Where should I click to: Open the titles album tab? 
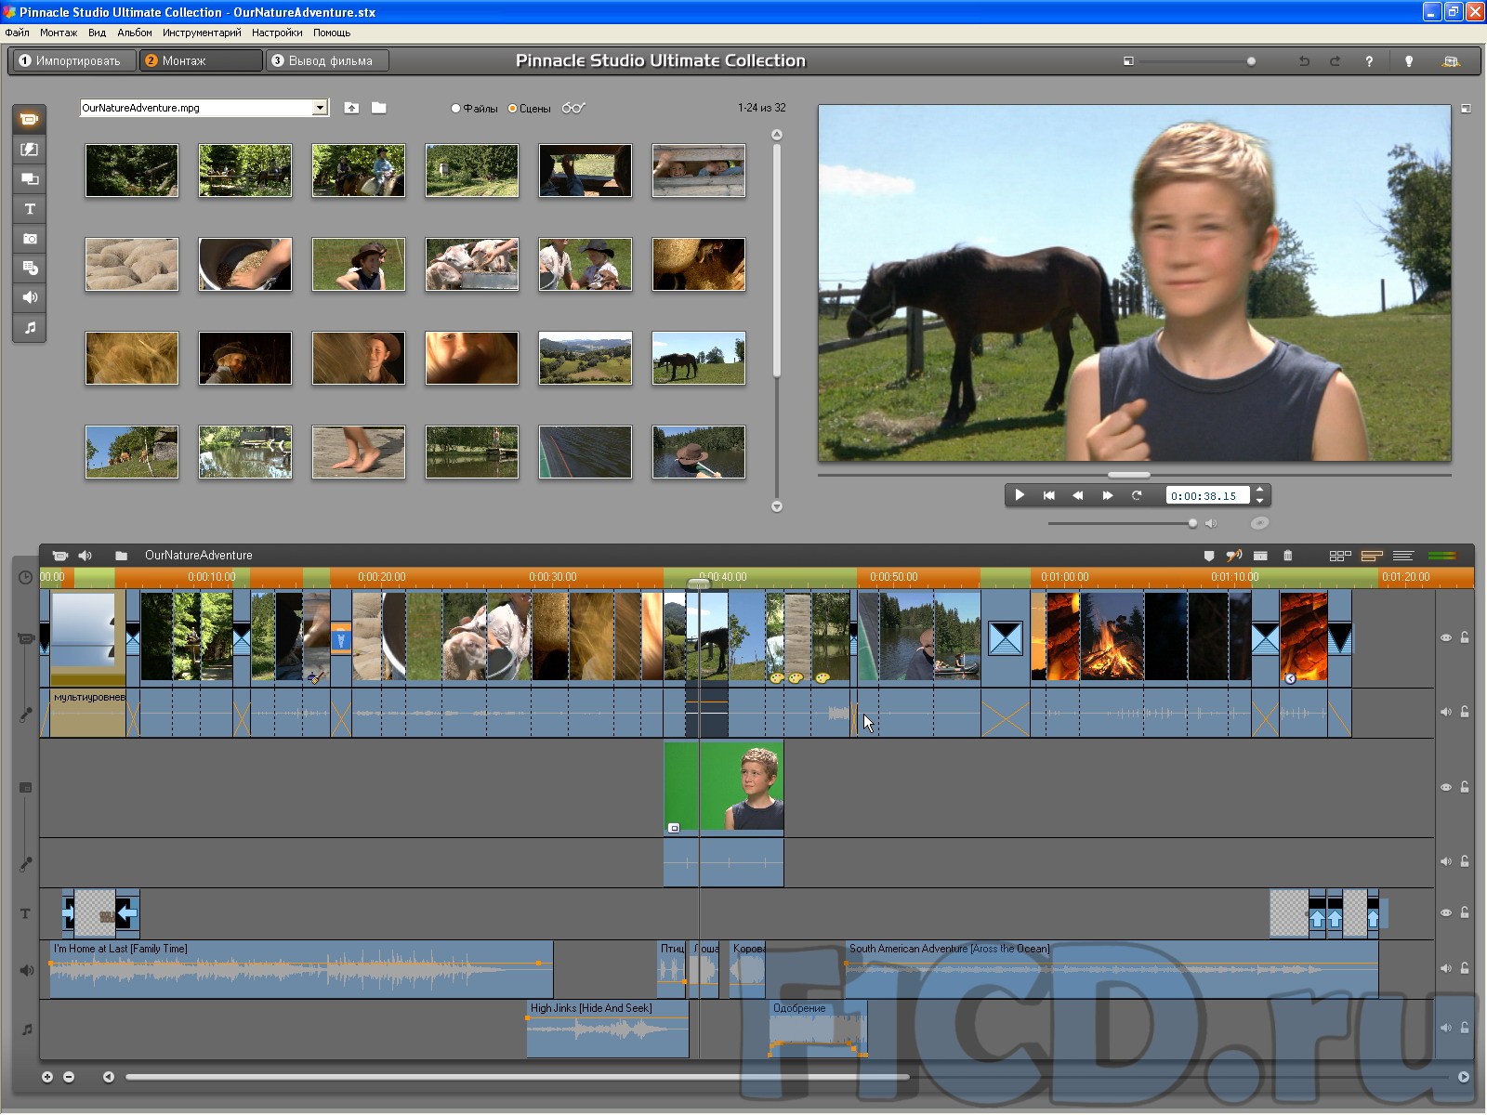(x=30, y=208)
